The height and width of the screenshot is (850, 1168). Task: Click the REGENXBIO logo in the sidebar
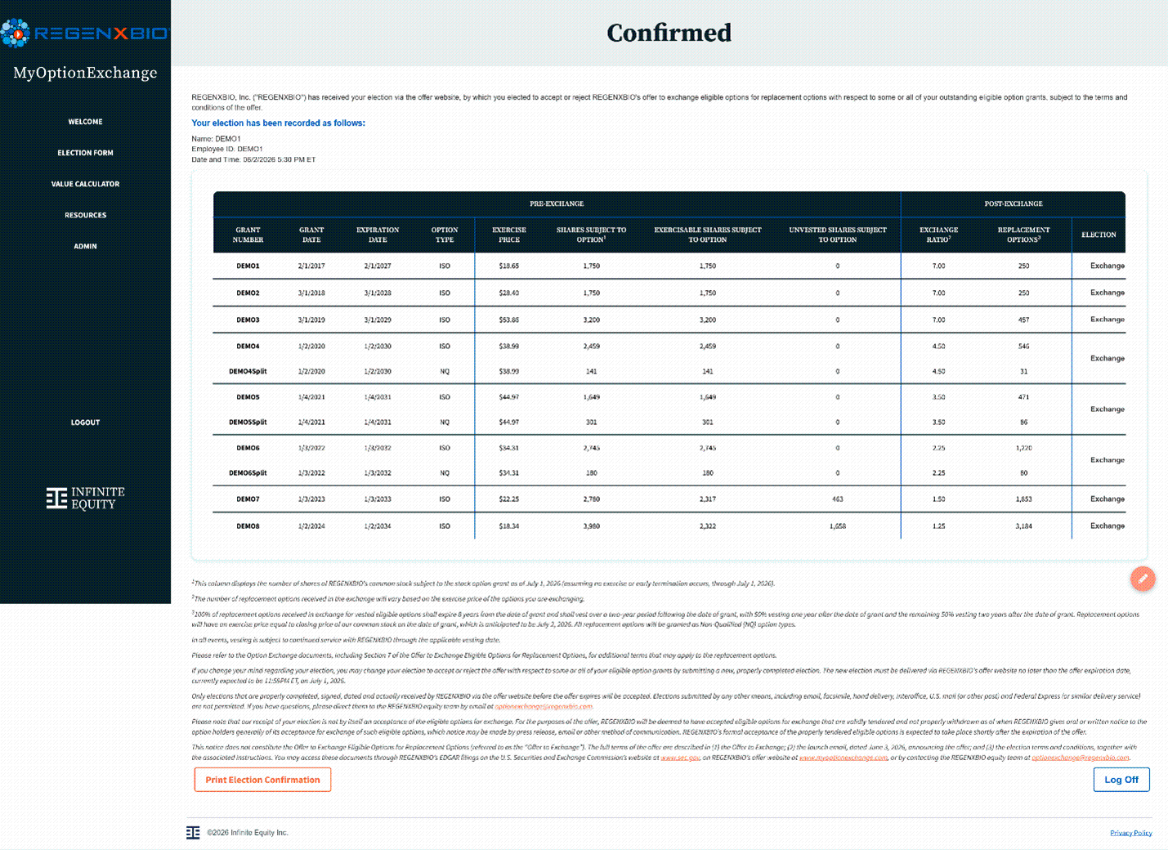(85, 34)
